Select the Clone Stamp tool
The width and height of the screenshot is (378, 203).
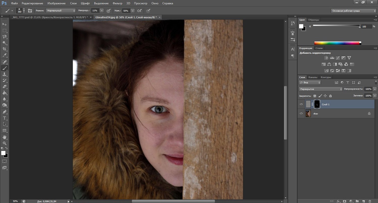click(5, 74)
